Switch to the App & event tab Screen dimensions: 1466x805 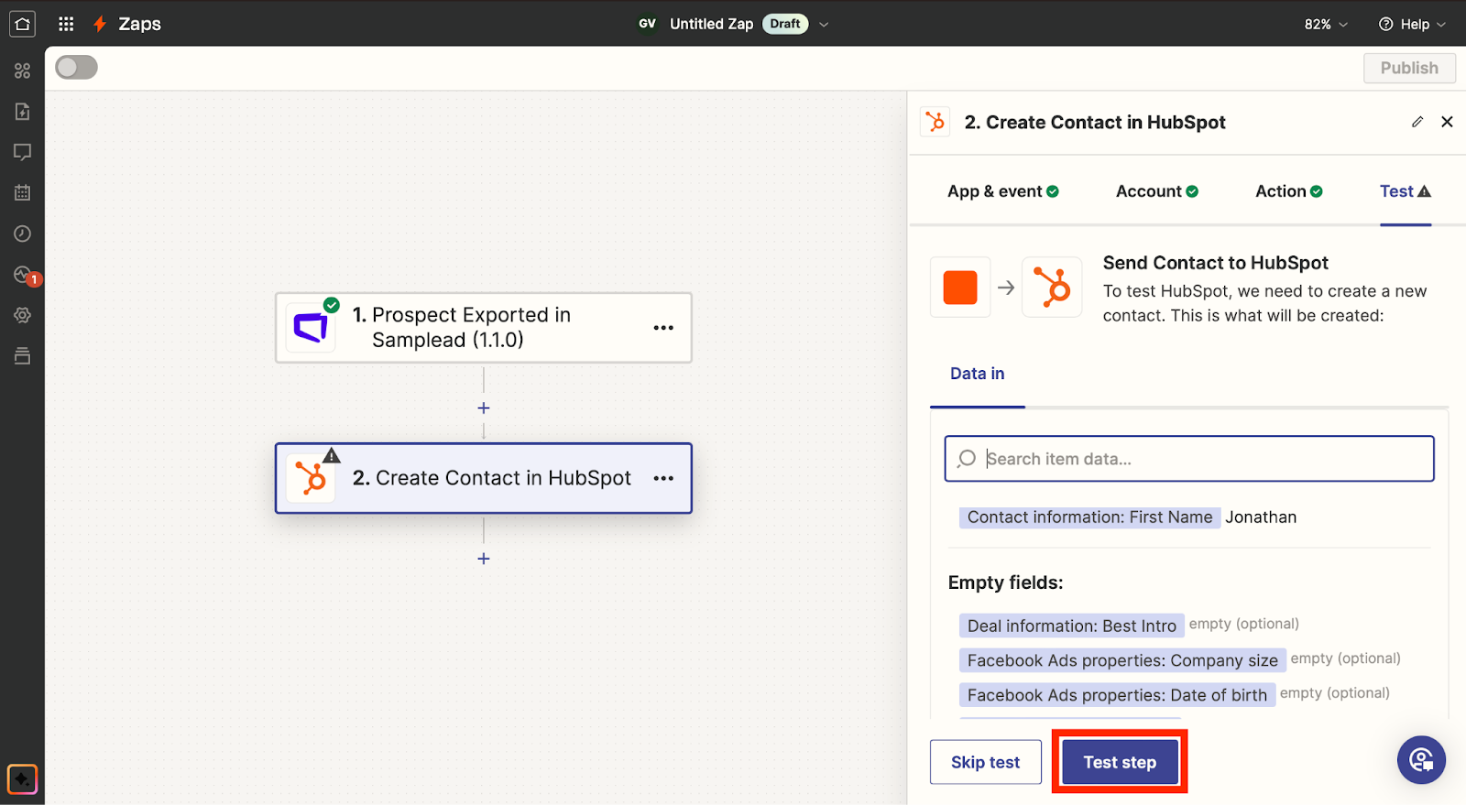(1003, 191)
